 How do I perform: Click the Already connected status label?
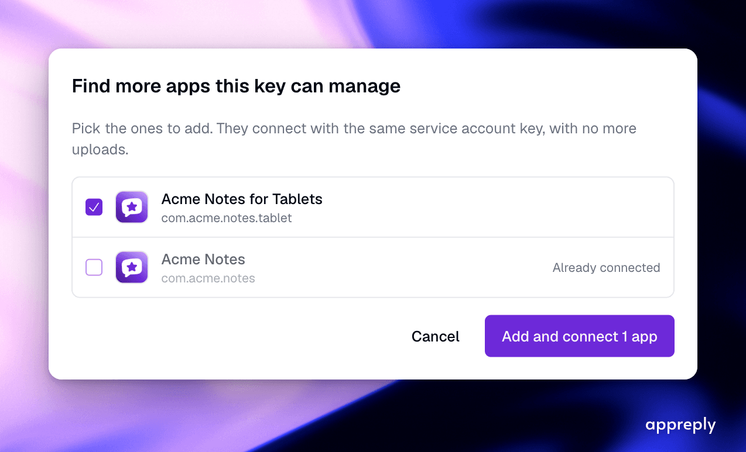(x=606, y=268)
